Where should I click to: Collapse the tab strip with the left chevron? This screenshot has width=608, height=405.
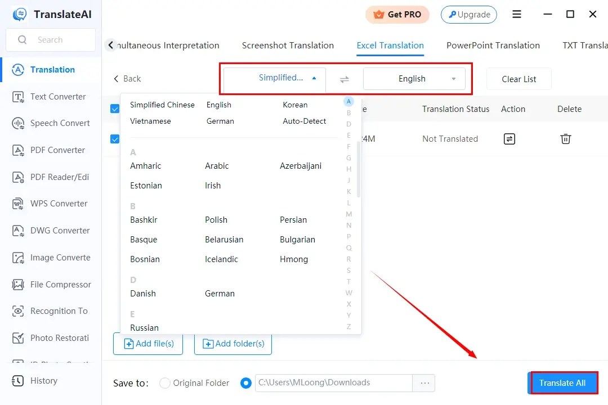(x=110, y=44)
